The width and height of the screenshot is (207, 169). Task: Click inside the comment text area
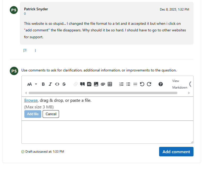point(107,132)
